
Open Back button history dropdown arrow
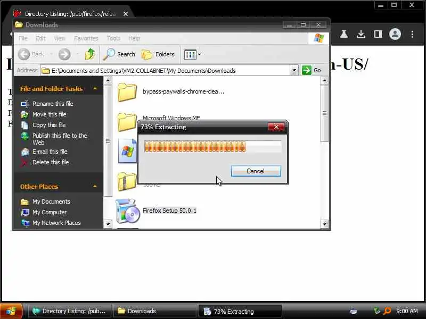[51, 54]
